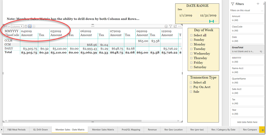
Task: Check the Friday checkbox
Action: (191, 63)
